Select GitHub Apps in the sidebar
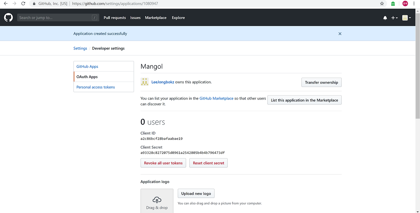The width and height of the screenshot is (420, 213). [104, 66]
